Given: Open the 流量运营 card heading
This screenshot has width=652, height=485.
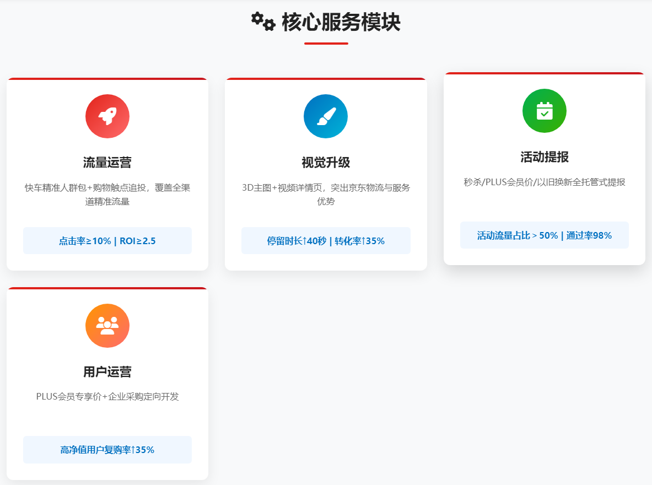Looking at the screenshot, I should point(107,163).
